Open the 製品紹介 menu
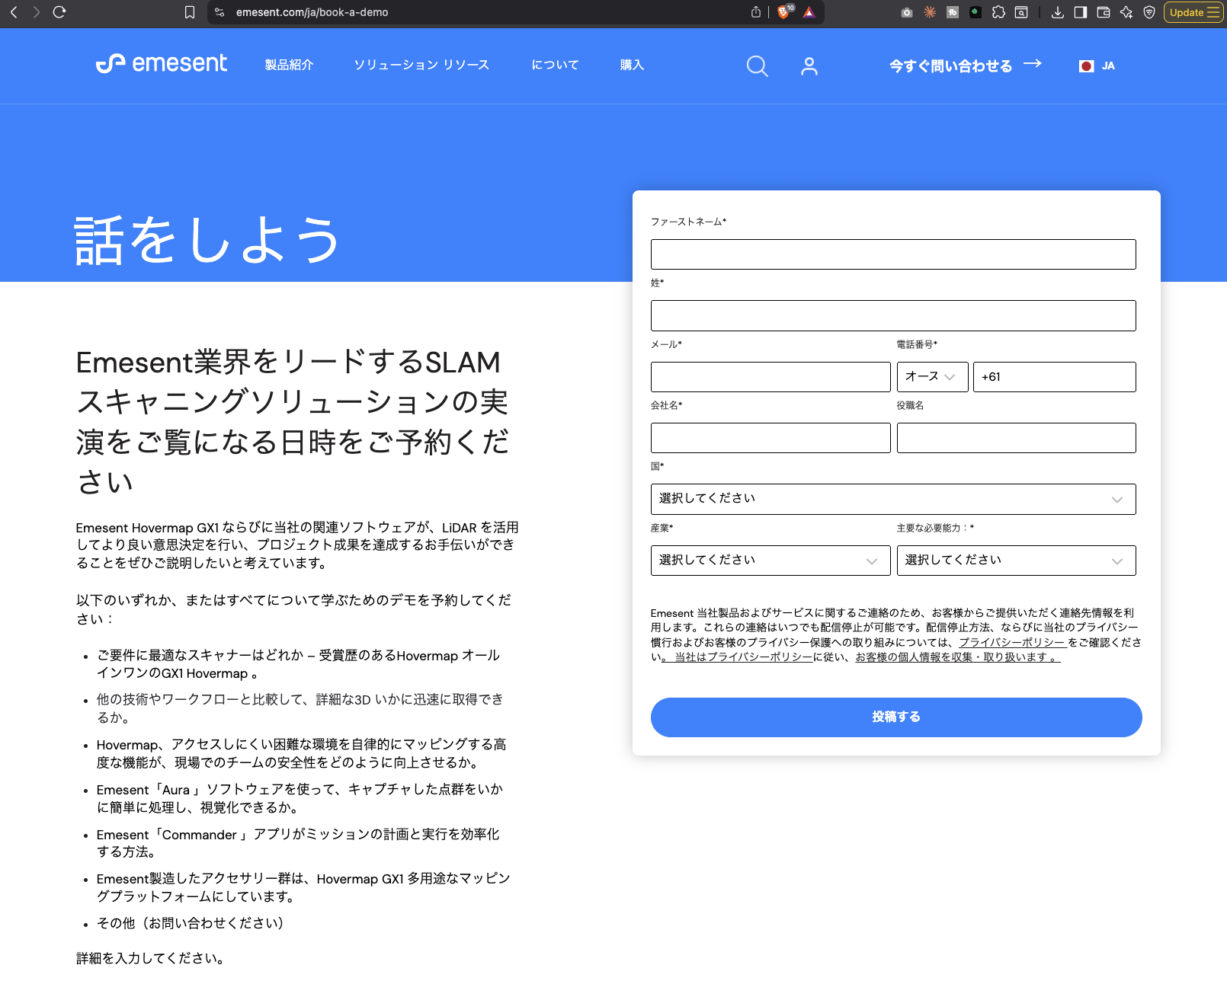Screen dimensions: 1227x984 (289, 65)
